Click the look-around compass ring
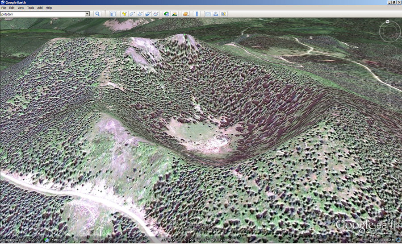Viewport: 402px width, 244px height. click(389, 32)
